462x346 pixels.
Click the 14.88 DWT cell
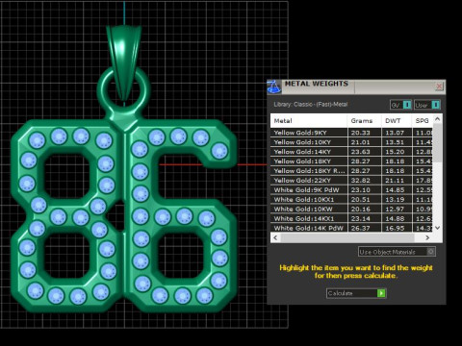click(397, 219)
